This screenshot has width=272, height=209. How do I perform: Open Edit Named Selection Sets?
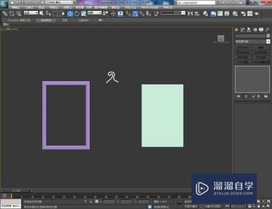(157, 14)
